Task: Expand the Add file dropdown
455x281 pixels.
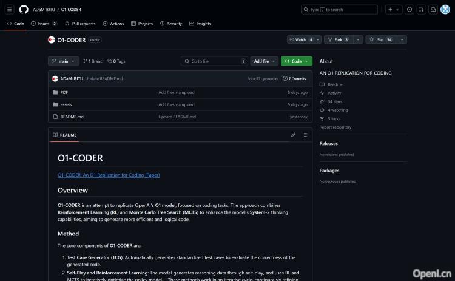Action: click(x=264, y=61)
